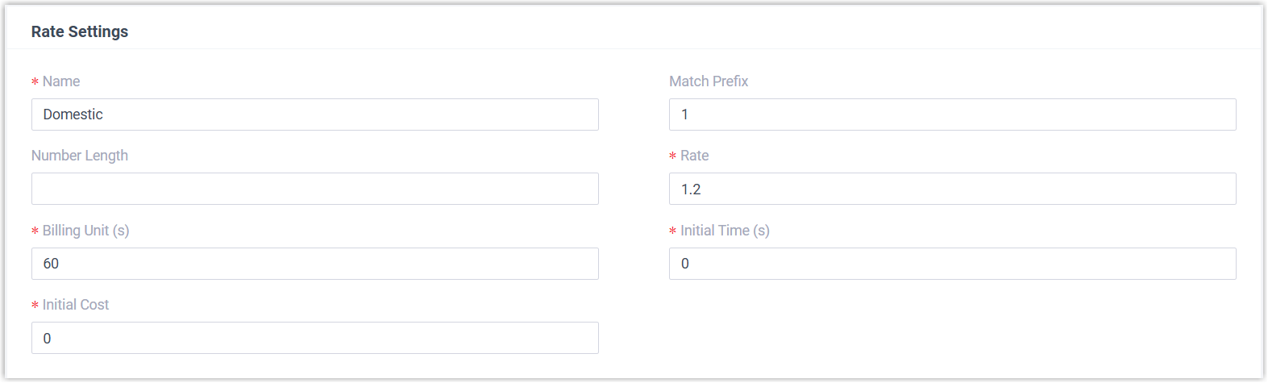Screen dimensions: 1268x383
Task: Click the Name input field containing Domestic
Action: 314,114
